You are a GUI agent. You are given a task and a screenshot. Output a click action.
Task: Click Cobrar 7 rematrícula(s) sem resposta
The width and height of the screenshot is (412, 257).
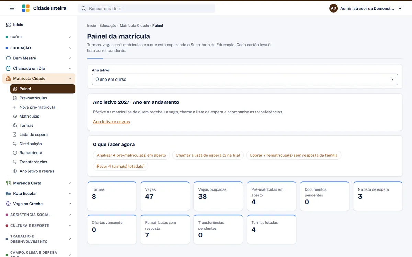coord(294,155)
